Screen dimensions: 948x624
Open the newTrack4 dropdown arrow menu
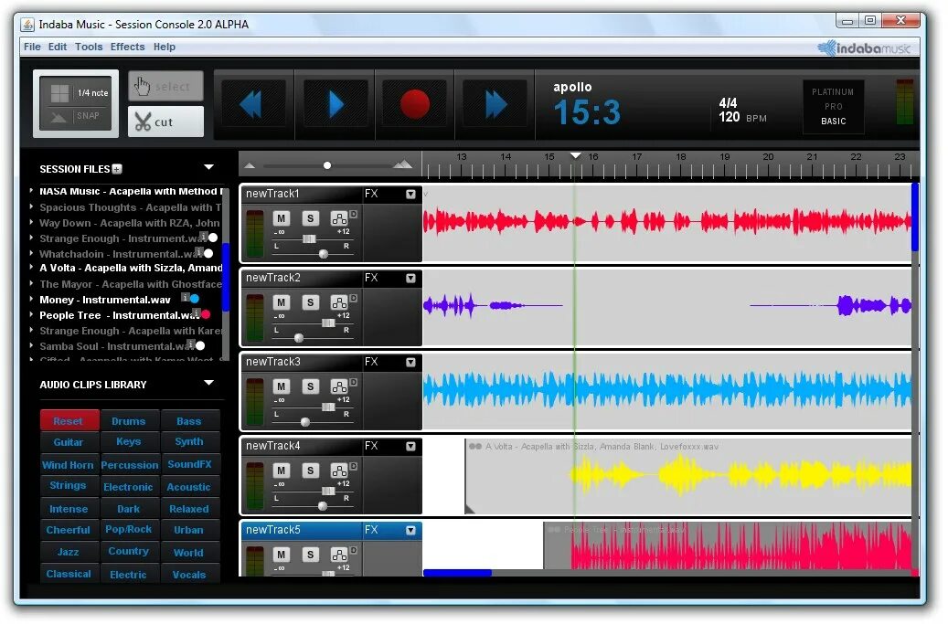[x=412, y=448]
